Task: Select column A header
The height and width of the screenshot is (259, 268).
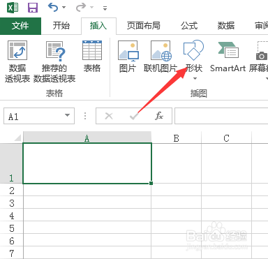Action: tap(87, 138)
